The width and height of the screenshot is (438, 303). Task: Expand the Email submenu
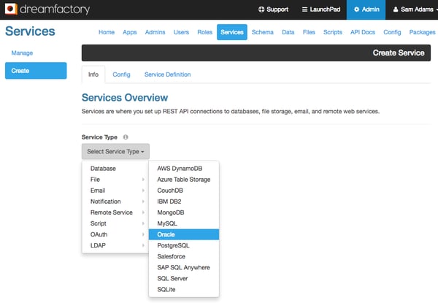tap(115, 191)
